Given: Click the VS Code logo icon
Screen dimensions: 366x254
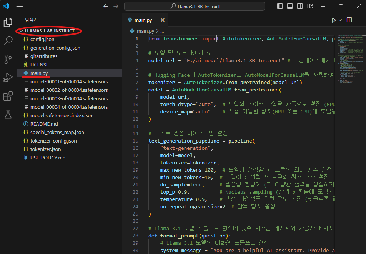Looking at the screenshot, I should [x=6, y=6].
